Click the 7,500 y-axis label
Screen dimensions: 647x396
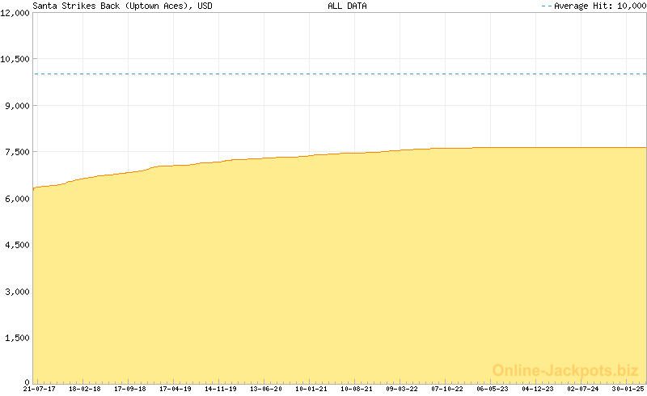pos(17,152)
